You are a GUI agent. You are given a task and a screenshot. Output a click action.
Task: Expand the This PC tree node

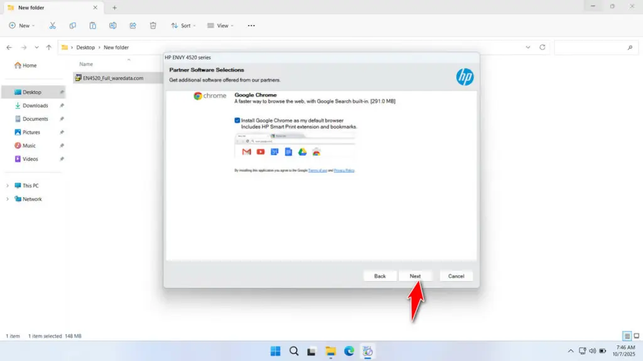point(8,186)
